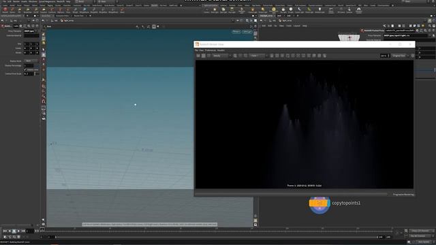Click the Display Percentage field
436x245 pixels.
(29, 65)
